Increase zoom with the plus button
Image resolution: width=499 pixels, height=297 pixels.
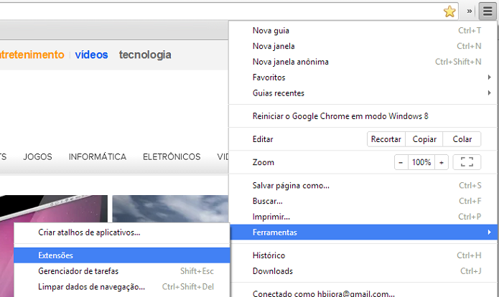442,162
